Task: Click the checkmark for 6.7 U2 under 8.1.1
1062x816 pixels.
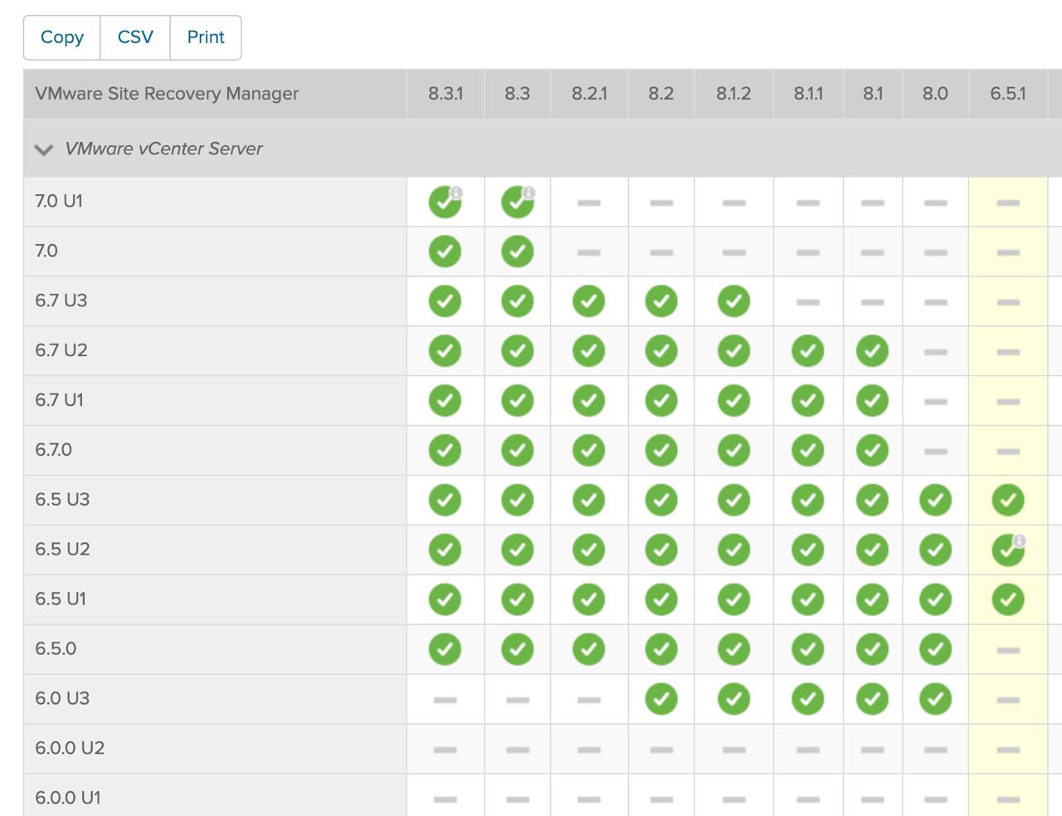Action: (x=807, y=350)
